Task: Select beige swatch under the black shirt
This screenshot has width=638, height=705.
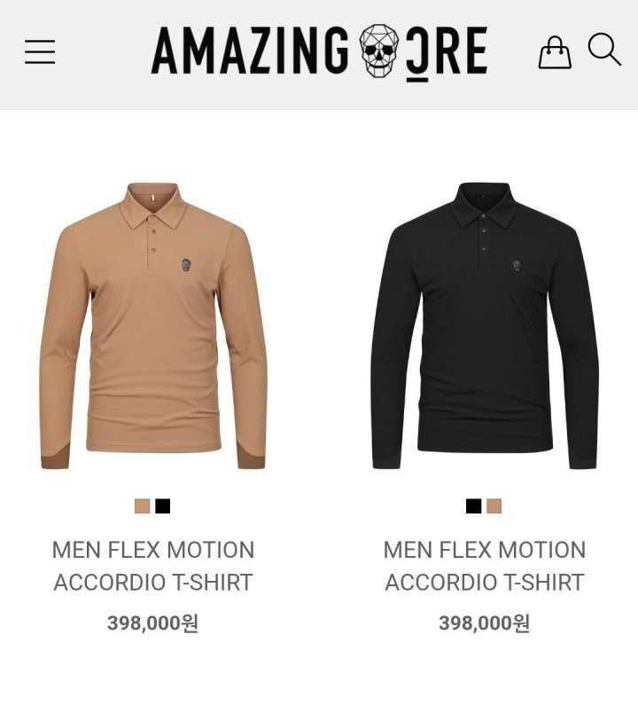Action: (x=494, y=505)
